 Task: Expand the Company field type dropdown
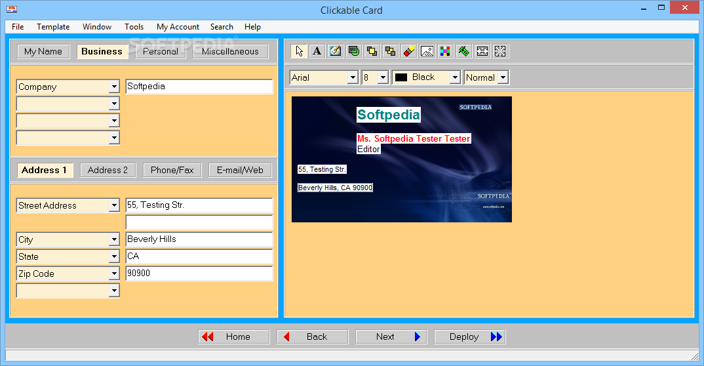(x=114, y=87)
